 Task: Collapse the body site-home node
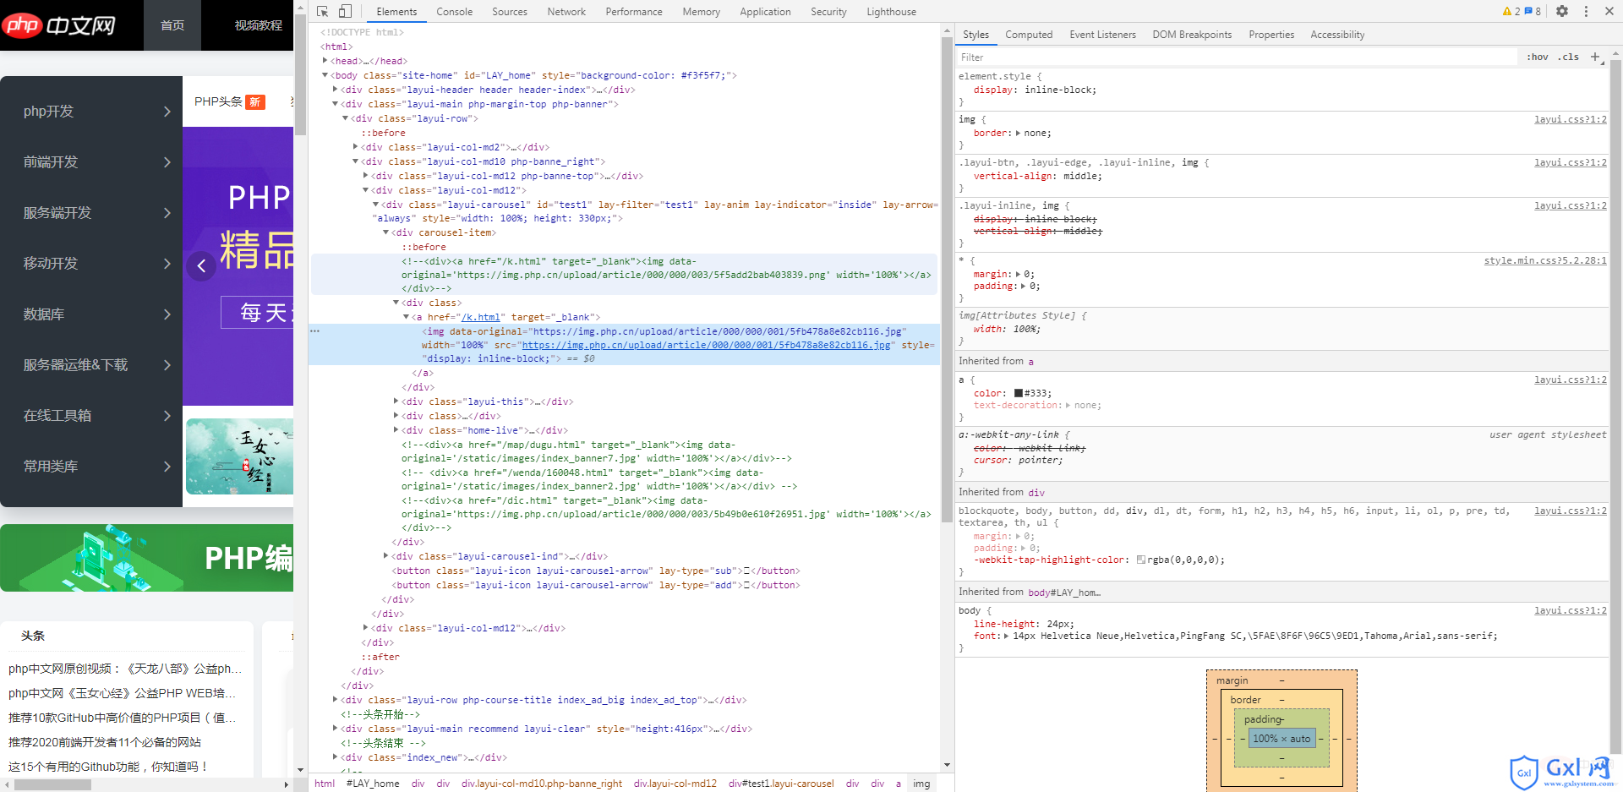325,75
